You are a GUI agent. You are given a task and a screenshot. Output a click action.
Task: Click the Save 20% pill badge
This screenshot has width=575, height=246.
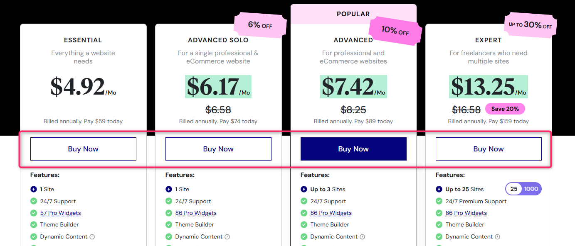(505, 109)
